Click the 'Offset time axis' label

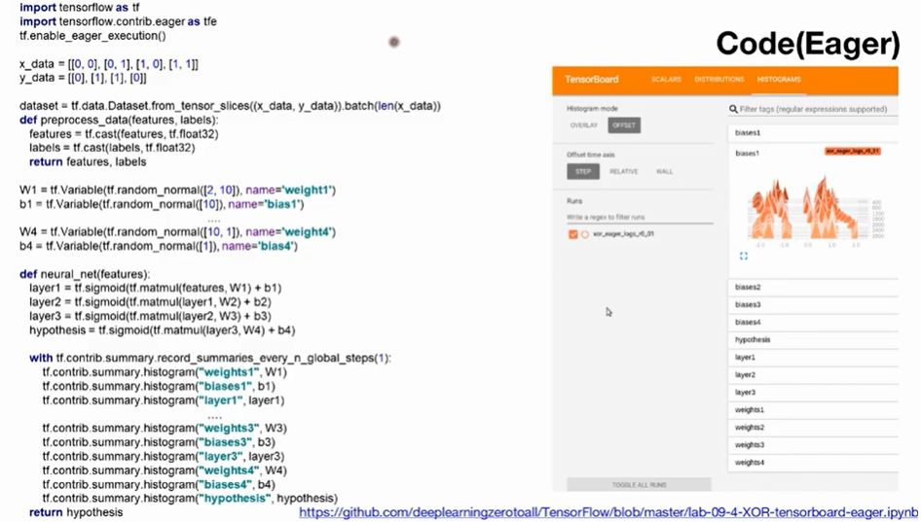tap(591, 155)
